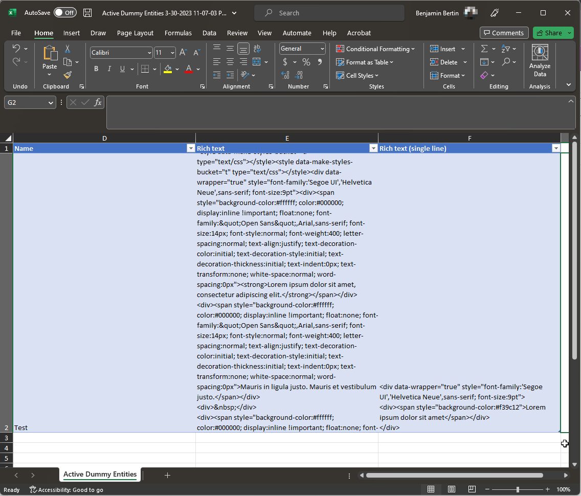Open the Review ribbon tab
Image resolution: width=581 pixels, height=496 pixels.
(x=237, y=33)
